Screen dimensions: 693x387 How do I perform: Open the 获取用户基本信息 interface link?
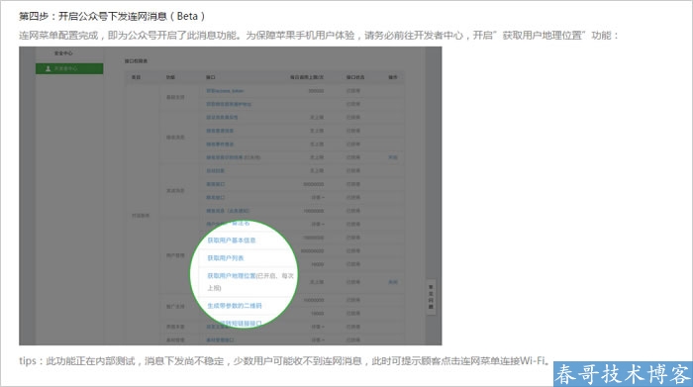pyautogui.click(x=232, y=241)
